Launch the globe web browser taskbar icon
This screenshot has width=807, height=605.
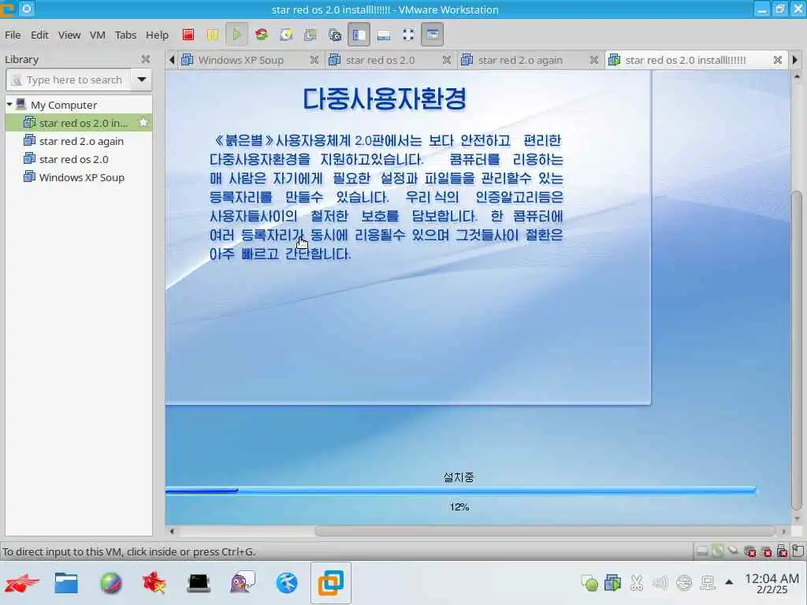point(110,583)
